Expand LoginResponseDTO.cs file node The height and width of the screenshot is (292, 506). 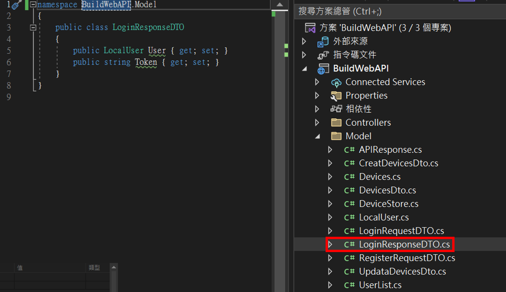click(x=330, y=245)
